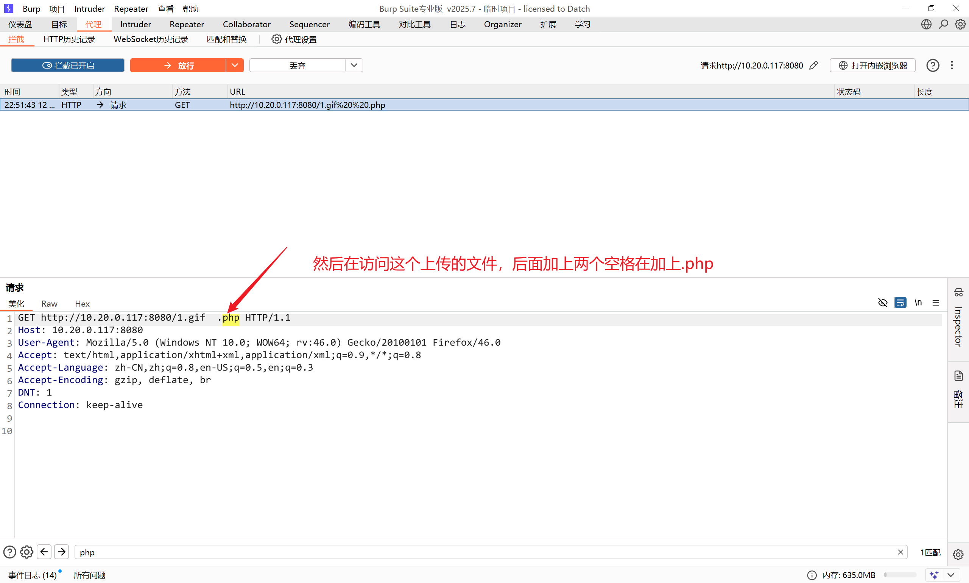The image size is (969, 583).
Task: Expand the orange Forward button dropdown arrow
Action: [x=235, y=65]
